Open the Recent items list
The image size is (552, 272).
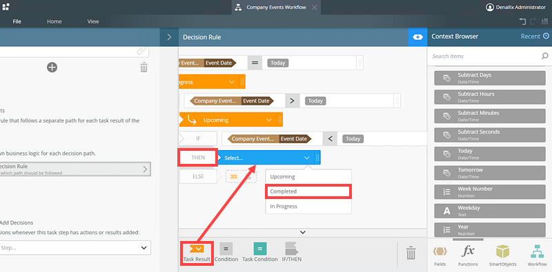click(x=535, y=36)
